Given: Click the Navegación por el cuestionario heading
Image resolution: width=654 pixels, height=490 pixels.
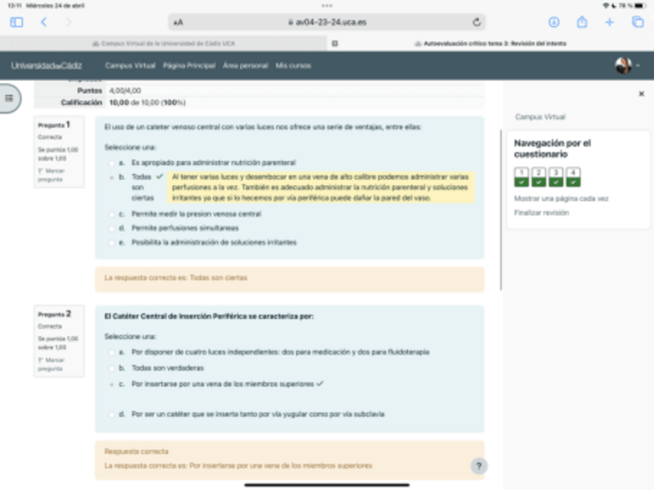Looking at the screenshot, I should point(552,149).
